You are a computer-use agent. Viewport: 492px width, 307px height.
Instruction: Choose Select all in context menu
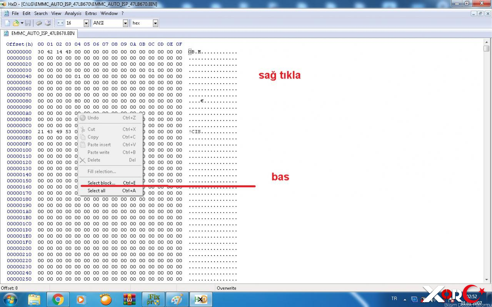[x=96, y=191]
